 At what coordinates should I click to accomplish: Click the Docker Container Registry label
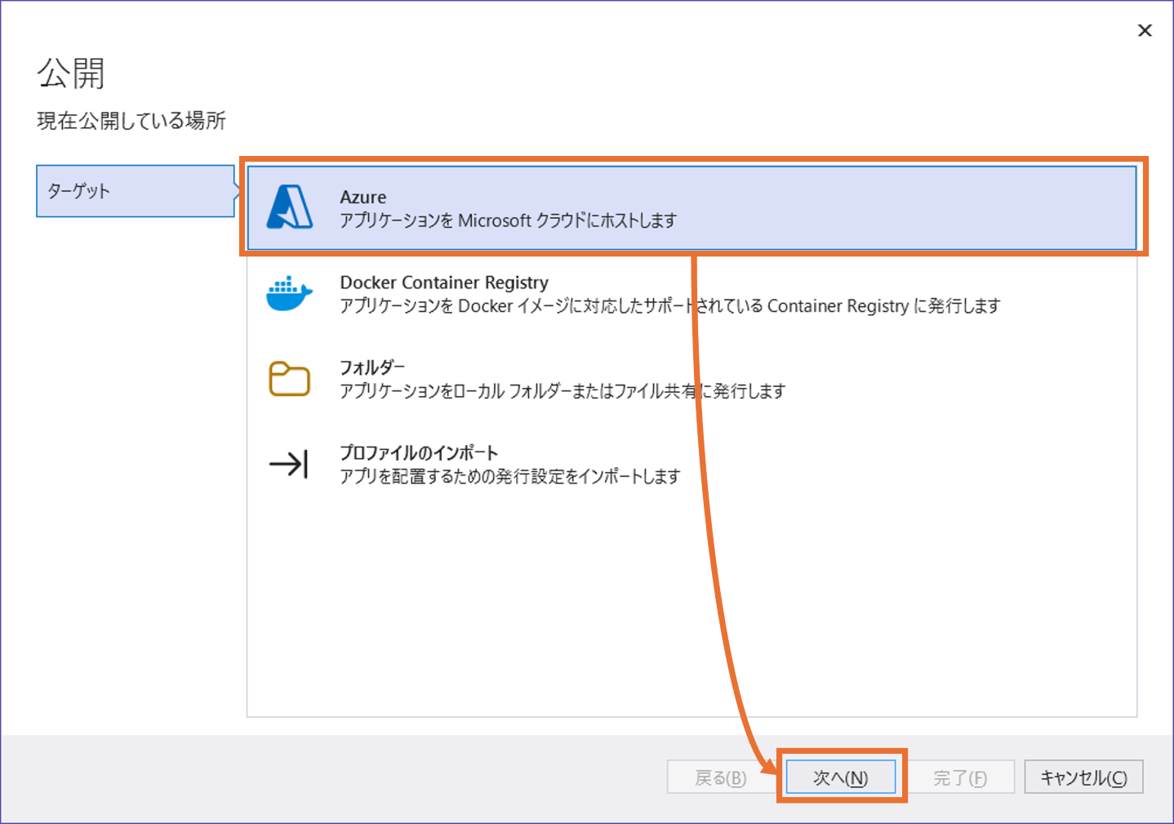click(x=444, y=282)
